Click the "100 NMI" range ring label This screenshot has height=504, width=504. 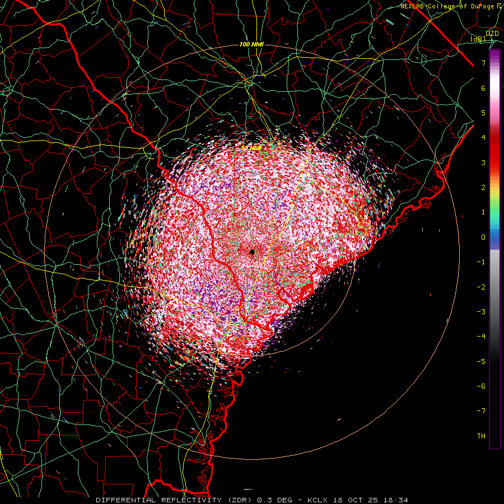tap(251, 44)
